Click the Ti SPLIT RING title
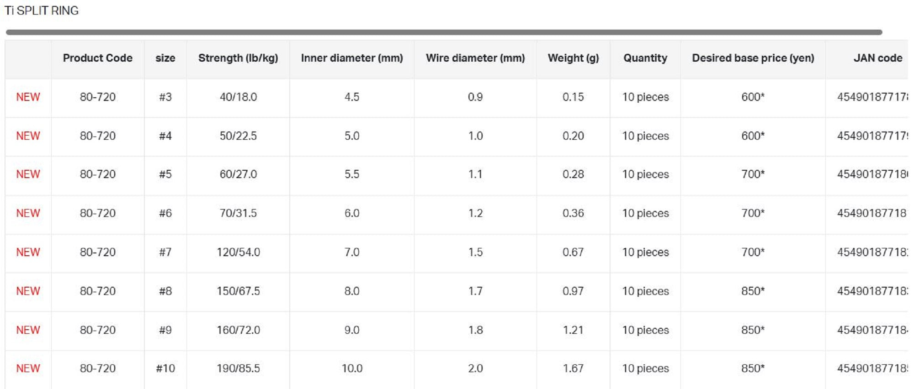 coord(42,11)
